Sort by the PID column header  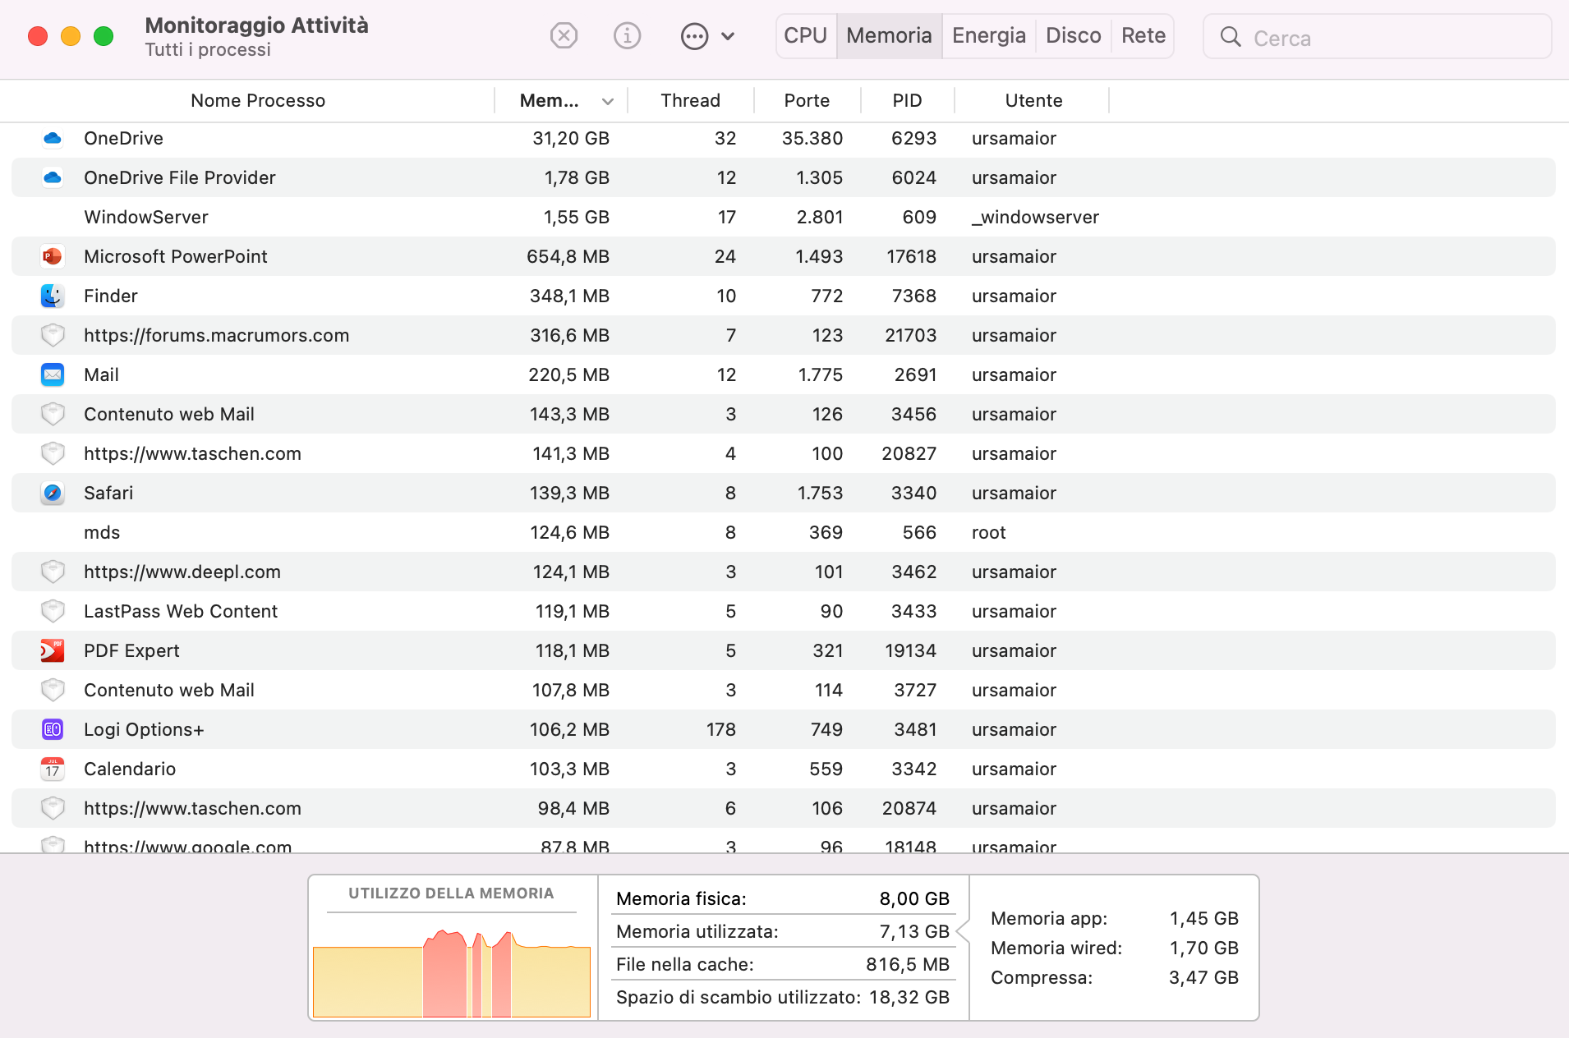(907, 100)
